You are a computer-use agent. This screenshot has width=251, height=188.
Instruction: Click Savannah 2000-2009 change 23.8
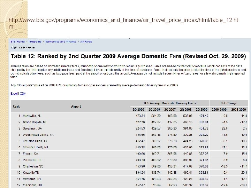[225, 128]
